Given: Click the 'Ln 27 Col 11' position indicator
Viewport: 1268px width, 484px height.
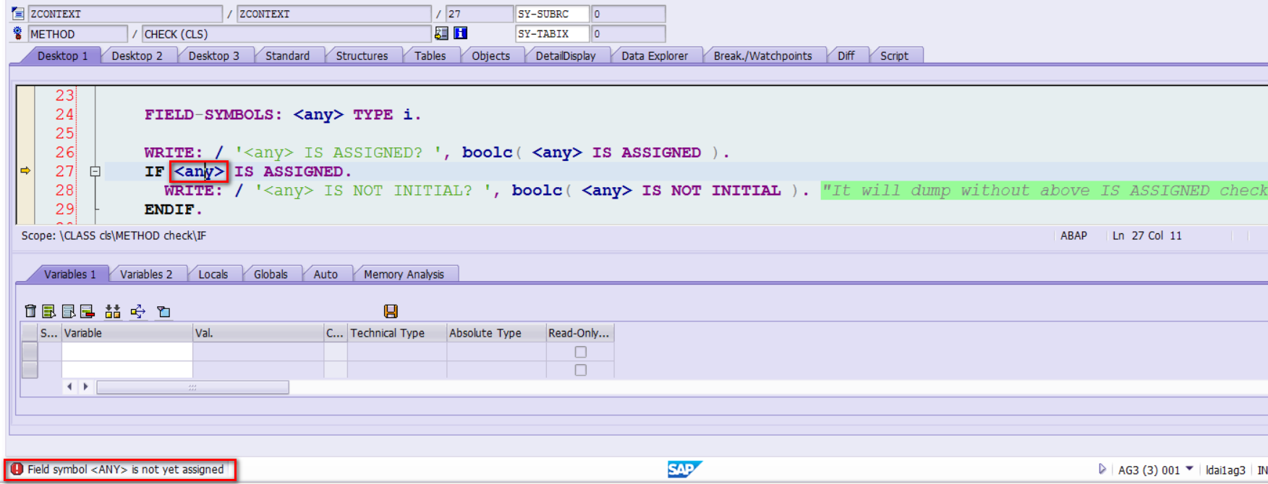Looking at the screenshot, I should coord(1146,235).
